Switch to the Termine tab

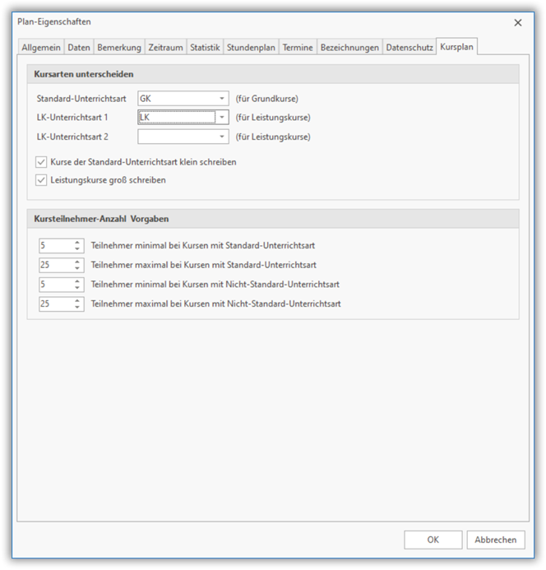[x=297, y=48]
